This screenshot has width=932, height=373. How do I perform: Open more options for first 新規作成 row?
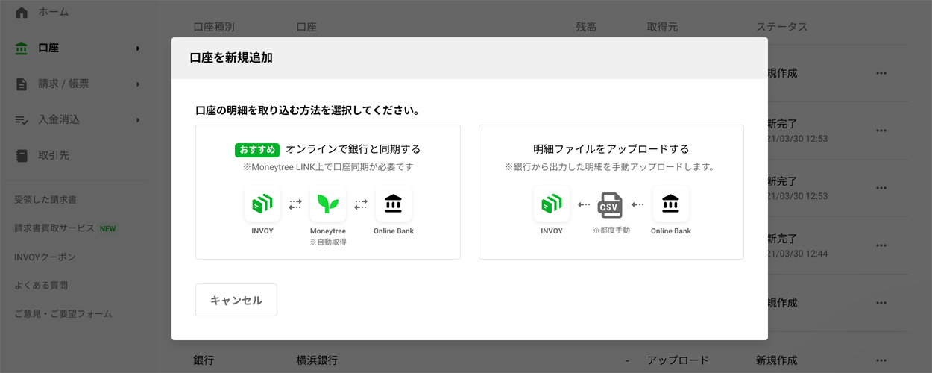[x=881, y=73]
